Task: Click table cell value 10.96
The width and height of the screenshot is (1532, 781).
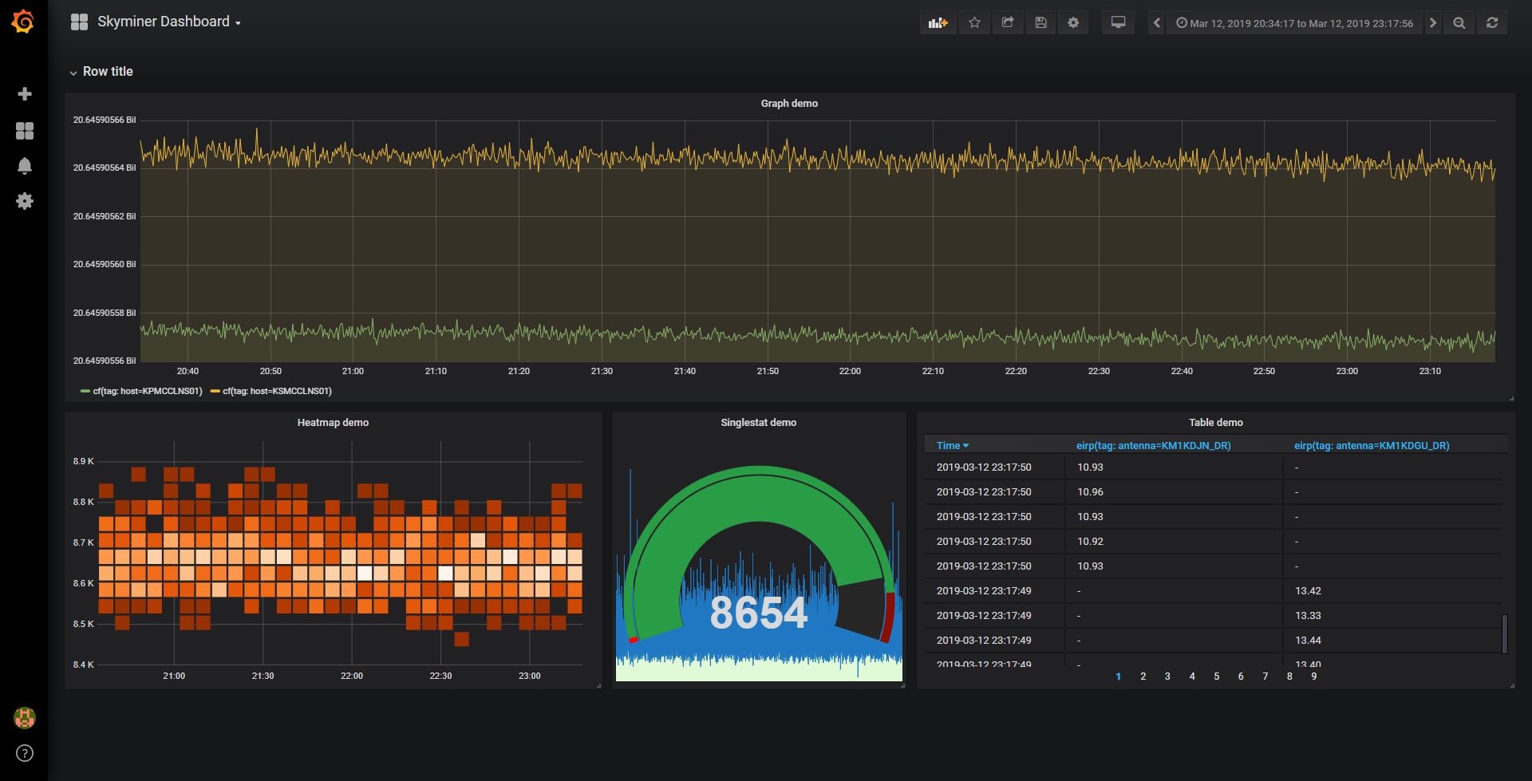Action: coord(1091,492)
